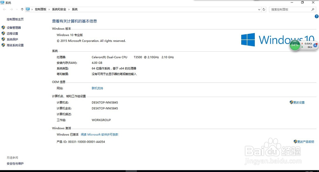Open 控制面板 breadcrumb in address bar
Viewport: 319px width, 172px height.
(x=41, y=9)
